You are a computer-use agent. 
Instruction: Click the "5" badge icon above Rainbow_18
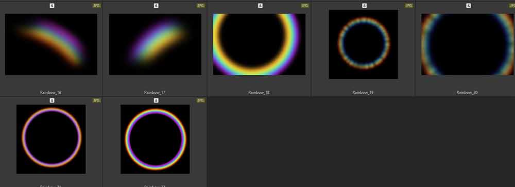(x=260, y=6)
